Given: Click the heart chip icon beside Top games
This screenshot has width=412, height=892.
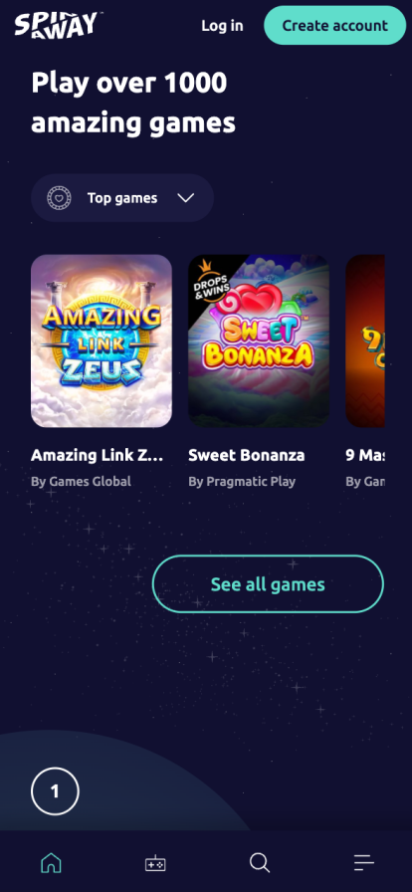Looking at the screenshot, I should tap(59, 198).
